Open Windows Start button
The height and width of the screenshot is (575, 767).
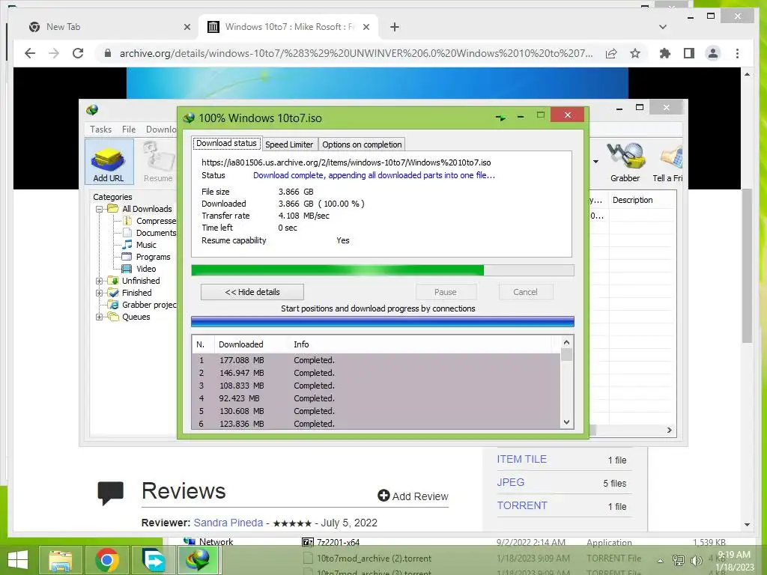coord(18,560)
